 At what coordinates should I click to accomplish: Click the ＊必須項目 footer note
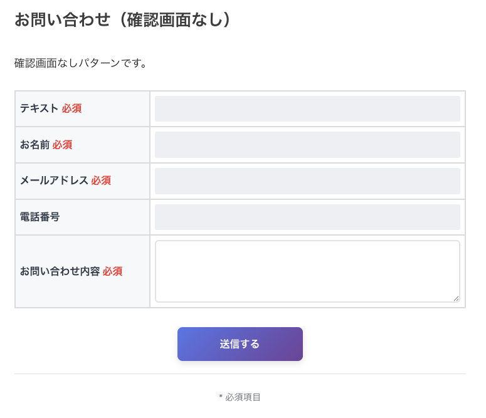240,397
